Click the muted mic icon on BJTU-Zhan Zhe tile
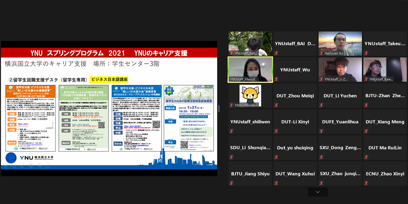This screenshot has height=204, width=408. coord(366,105)
